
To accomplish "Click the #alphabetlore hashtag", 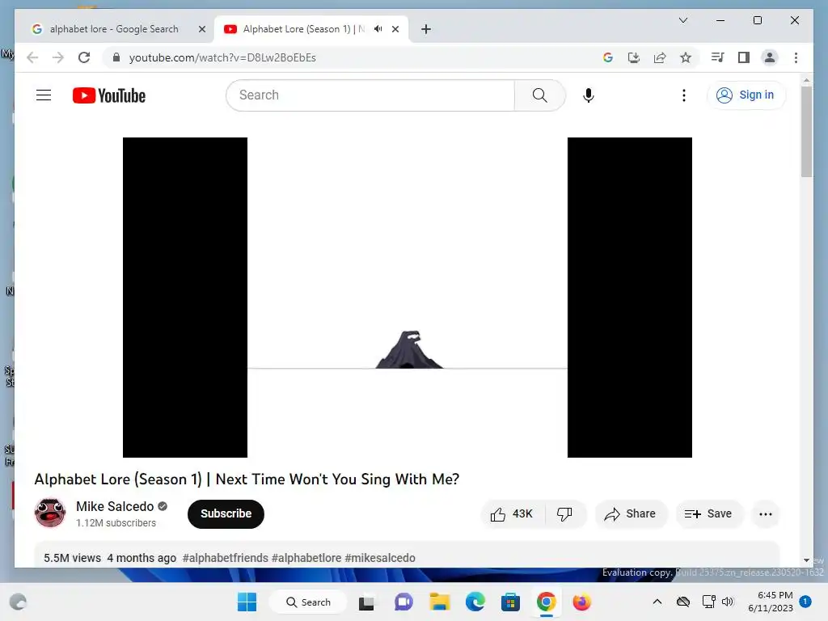I will (x=306, y=558).
